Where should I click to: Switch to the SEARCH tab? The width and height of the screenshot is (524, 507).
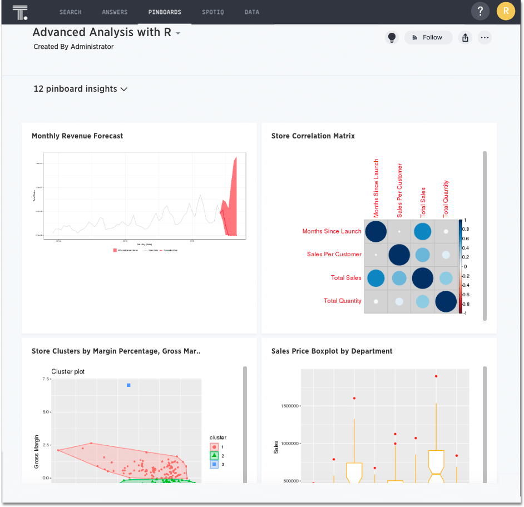point(70,12)
